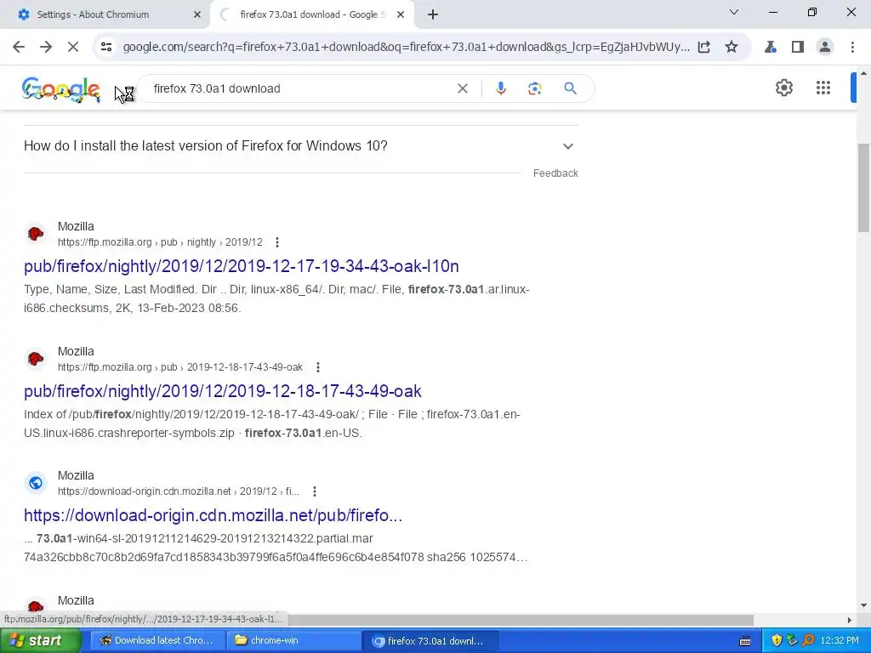Click the 12:32 PM system clock

click(840, 641)
